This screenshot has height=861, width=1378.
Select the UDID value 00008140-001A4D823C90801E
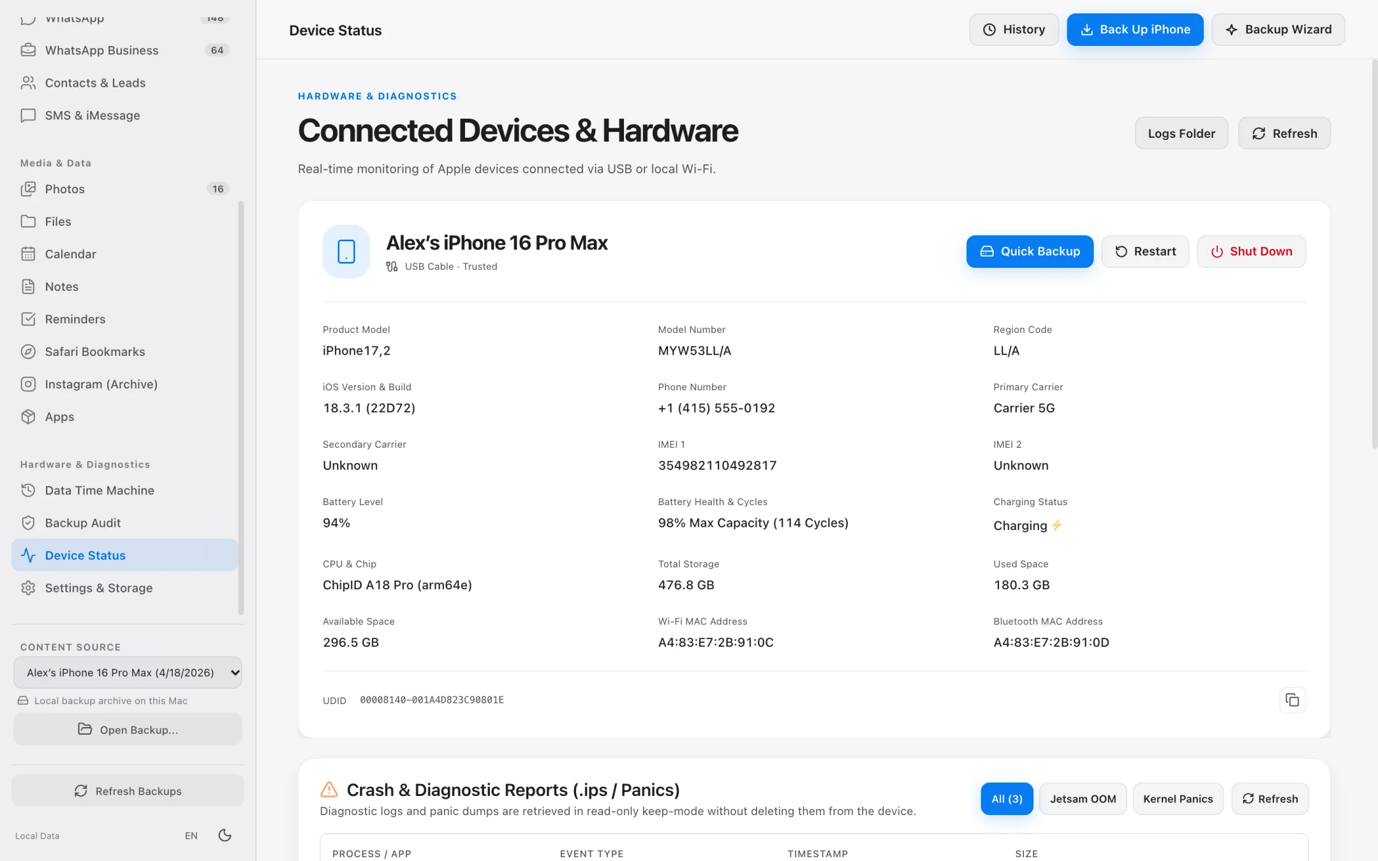pos(432,700)
